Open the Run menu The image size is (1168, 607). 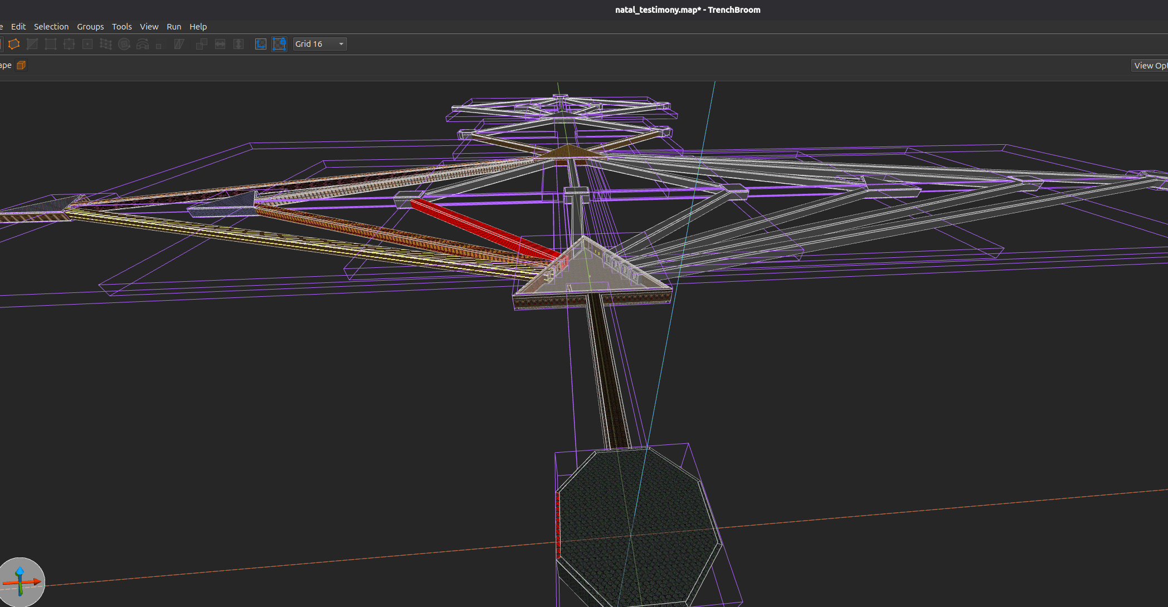tap(174, 27)
